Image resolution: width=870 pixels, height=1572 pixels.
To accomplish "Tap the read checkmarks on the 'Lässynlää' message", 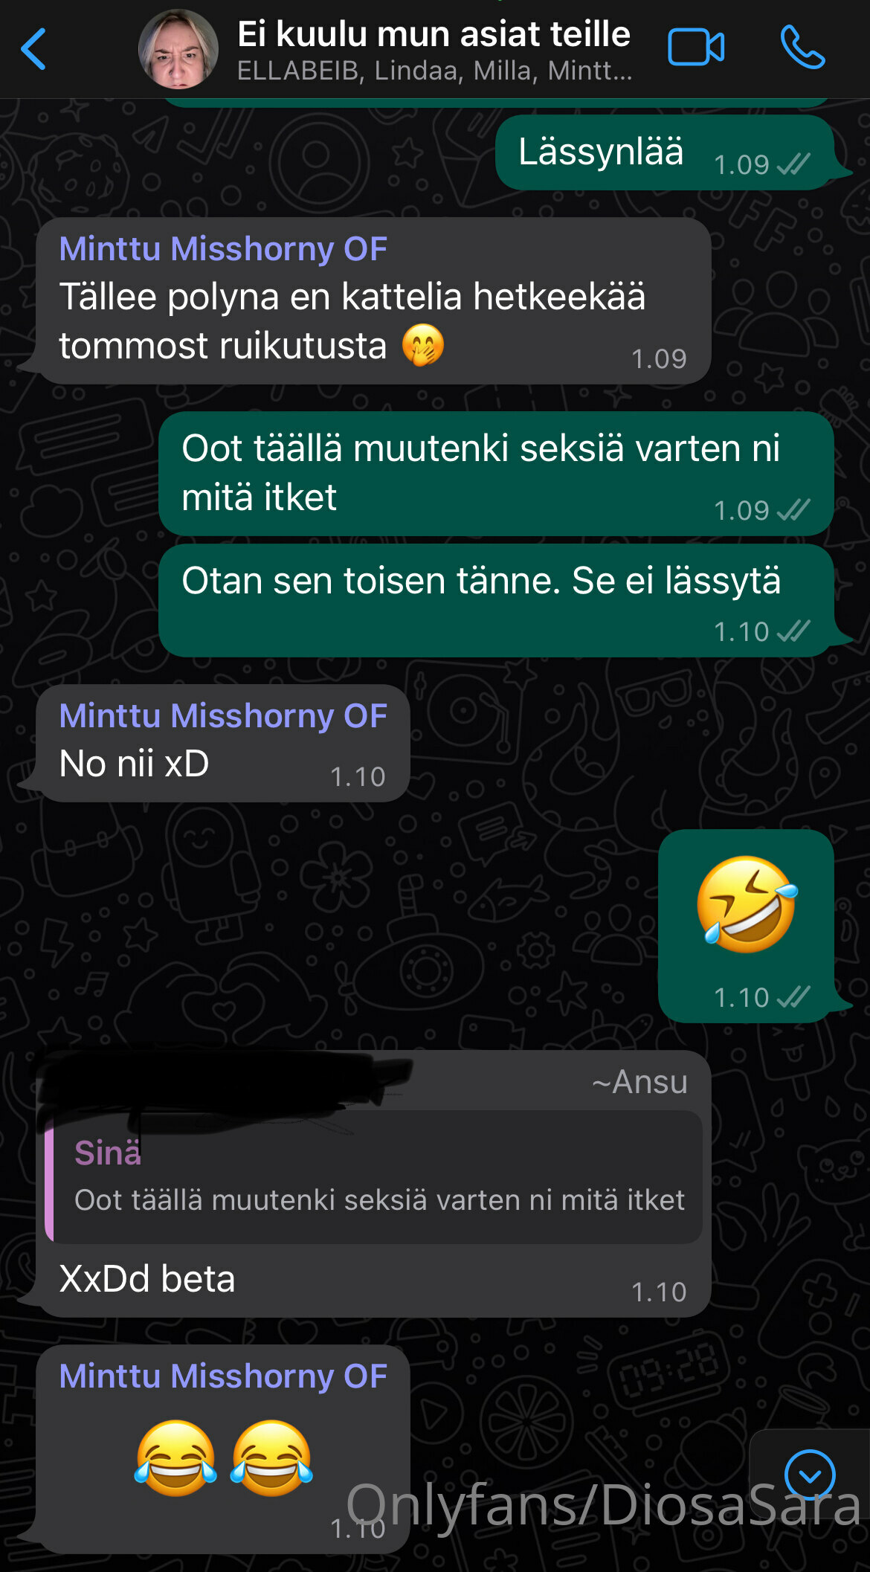I will click(x=793, y=164).
